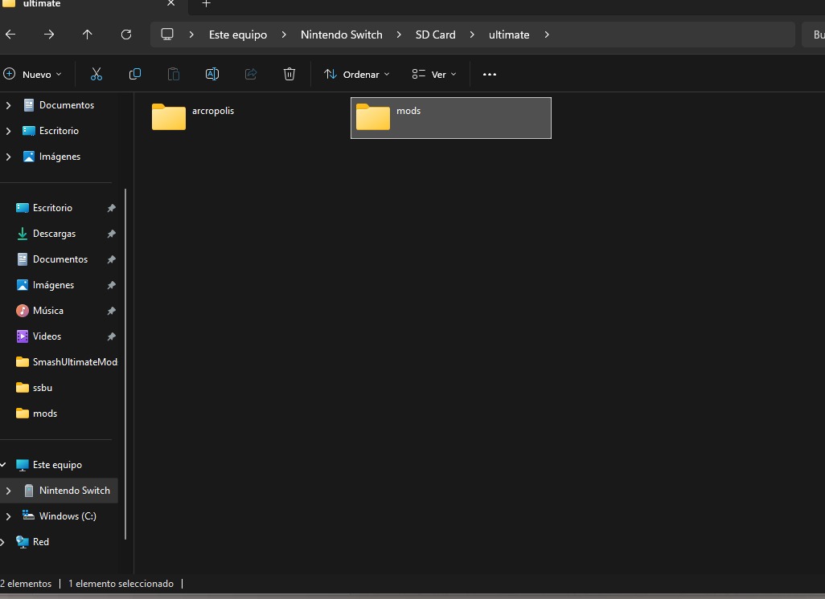
Task: Go up one directory level
Action: [x=88, y=35]
